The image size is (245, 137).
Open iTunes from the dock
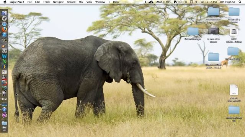[4, 35]
